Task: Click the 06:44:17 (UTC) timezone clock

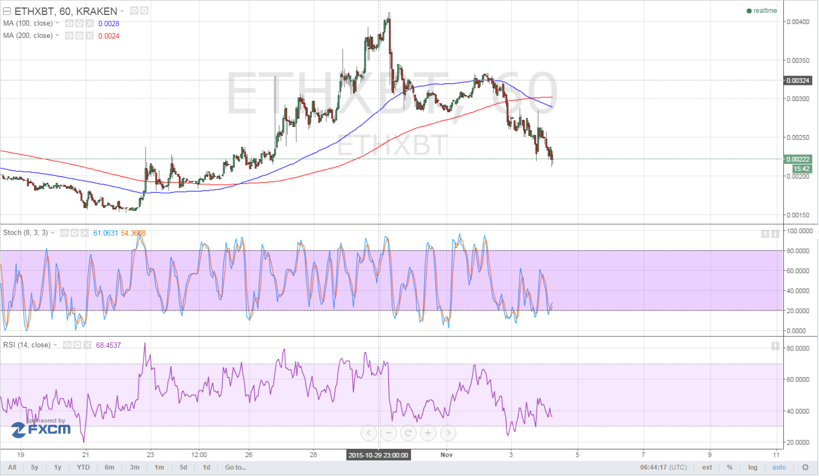Action: coord(663,467)
